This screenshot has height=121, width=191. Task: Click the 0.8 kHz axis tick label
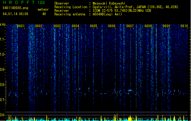pos(2,85)
